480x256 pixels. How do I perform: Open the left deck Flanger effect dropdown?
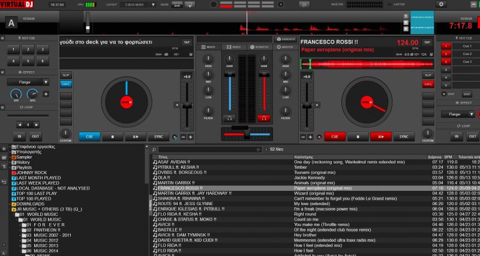tap(28, 82)
